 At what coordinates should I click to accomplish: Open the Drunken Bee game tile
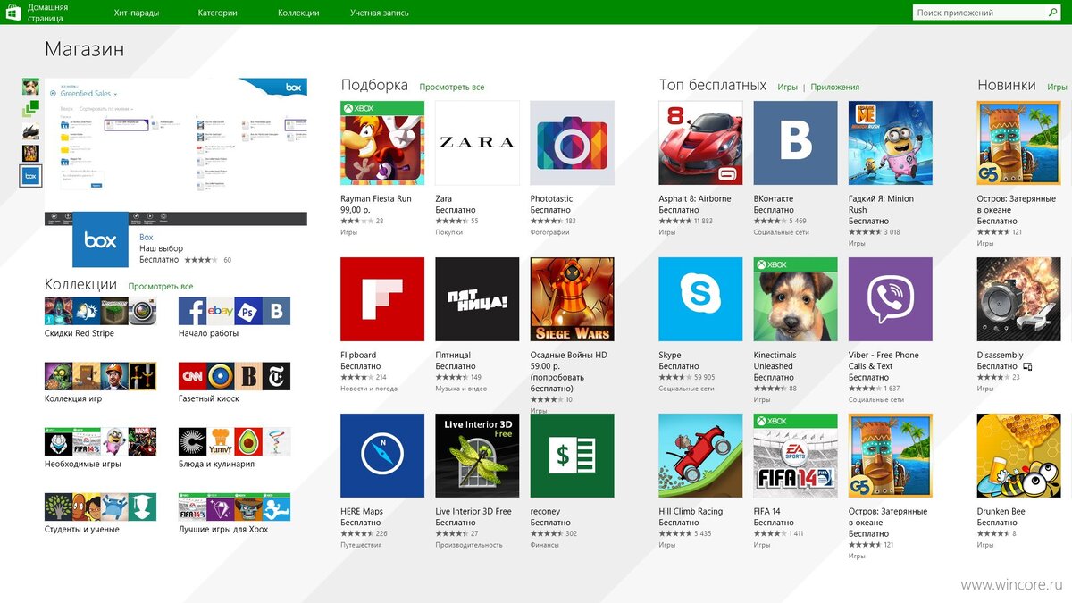coord(1018,456)
